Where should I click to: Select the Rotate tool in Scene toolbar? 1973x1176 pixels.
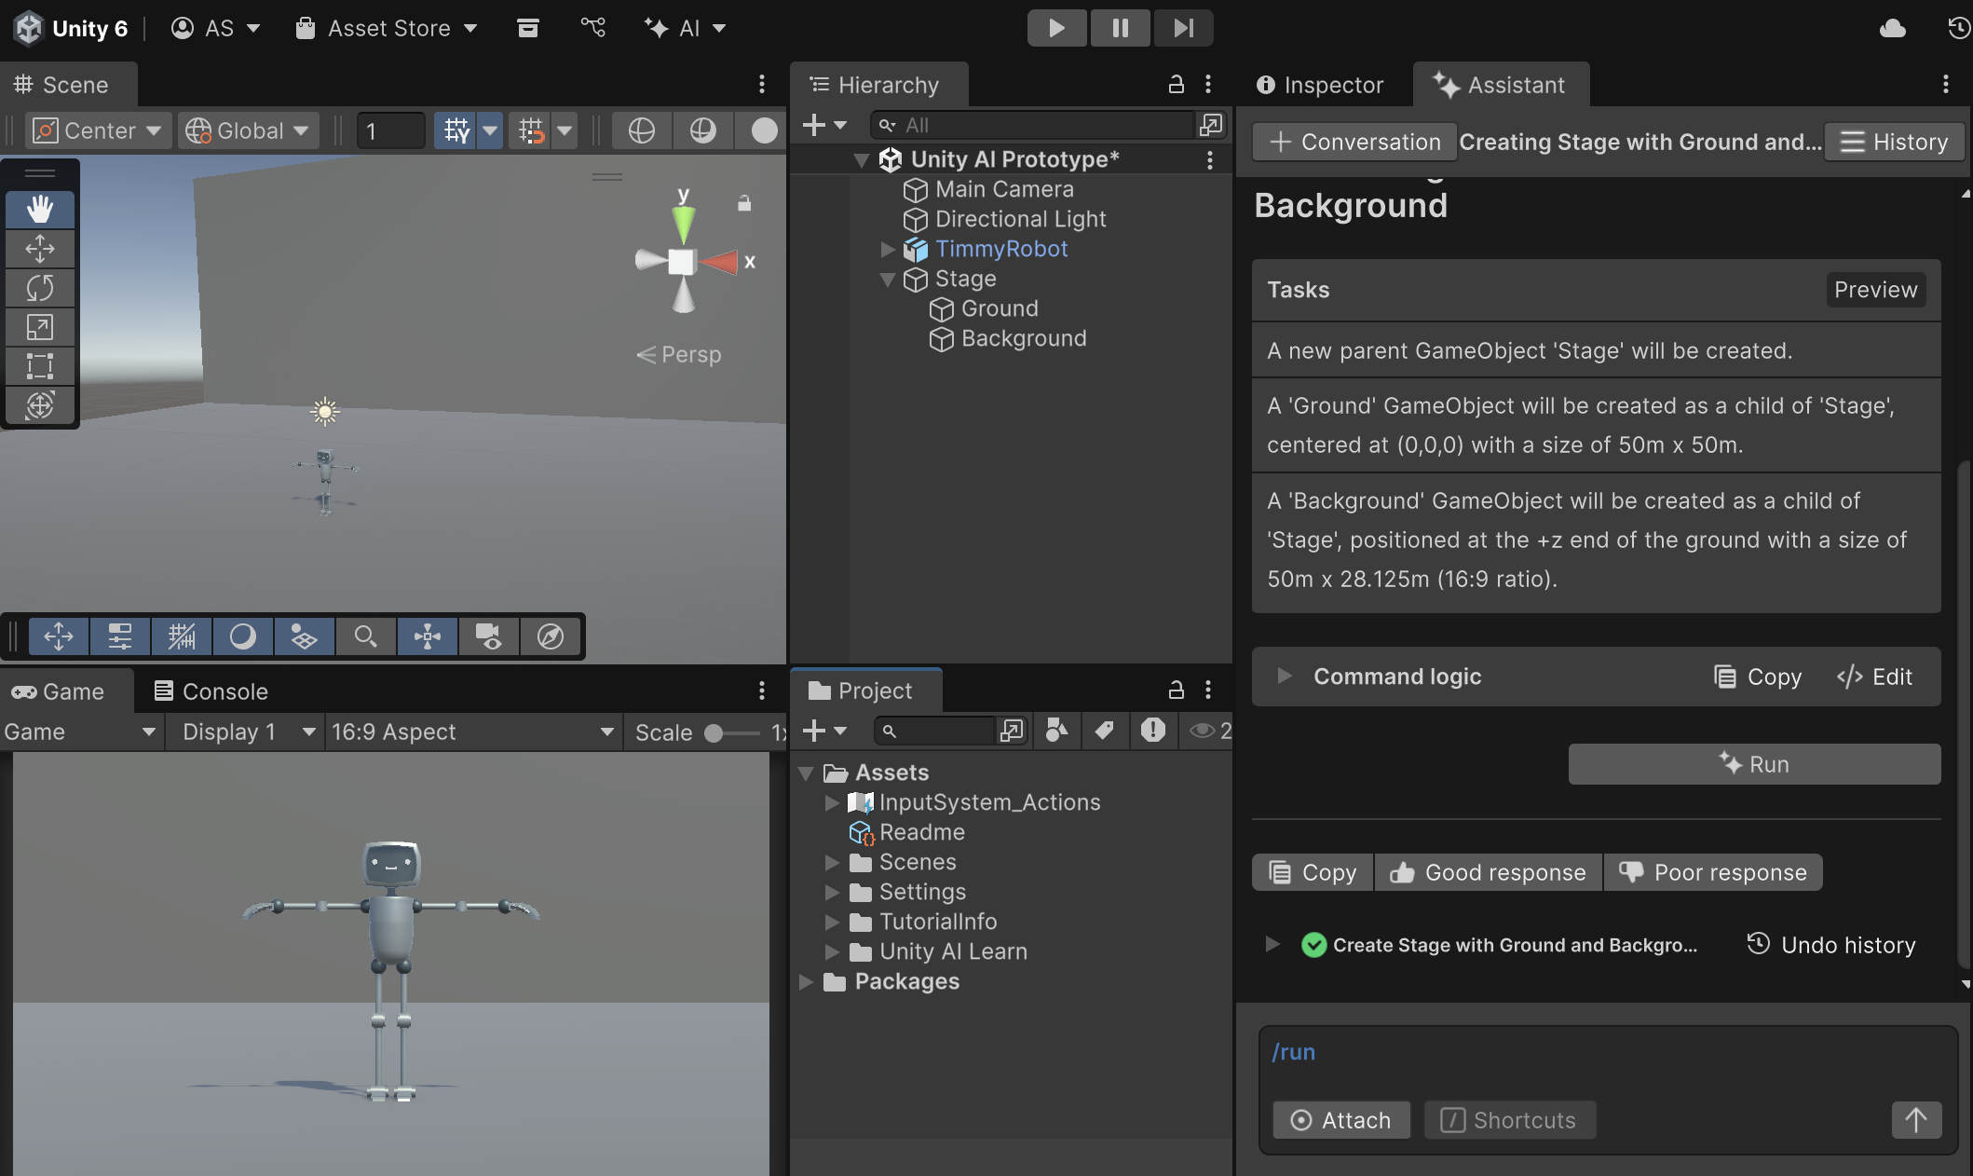click(x=39, y=288)
